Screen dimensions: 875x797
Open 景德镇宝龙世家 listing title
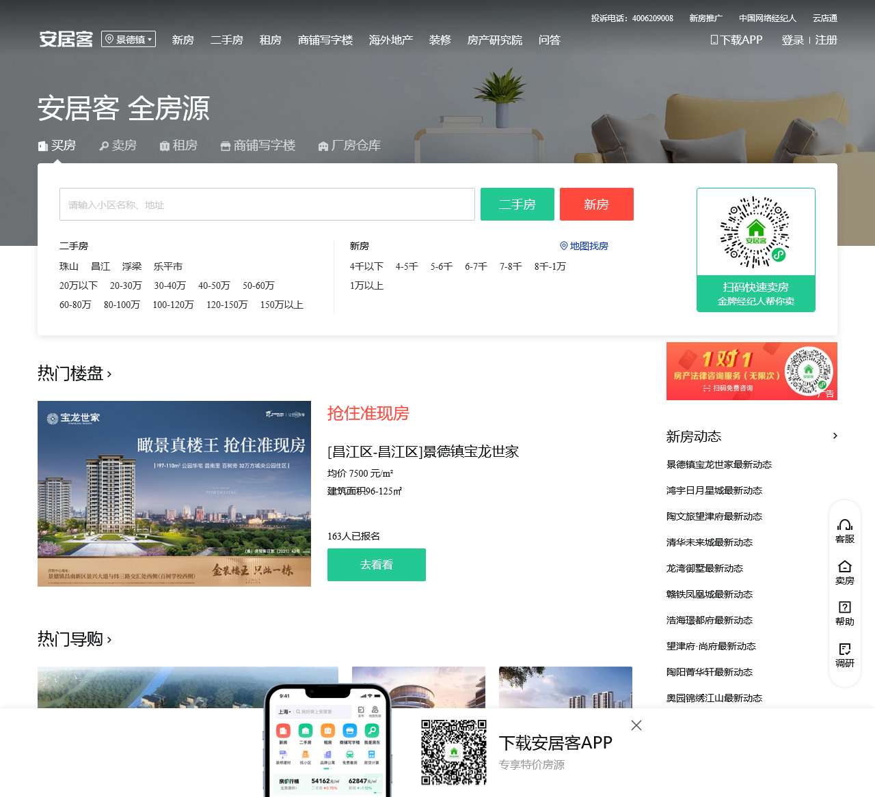click(x=423, y=451)
